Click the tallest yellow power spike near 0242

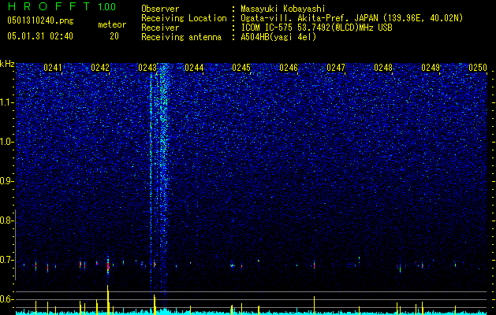point(108,299)
